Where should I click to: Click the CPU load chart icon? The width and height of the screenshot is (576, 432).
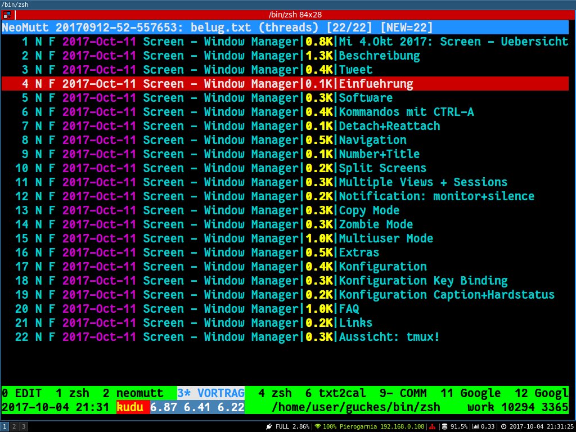pyautogui.click(x=476, y=426)
